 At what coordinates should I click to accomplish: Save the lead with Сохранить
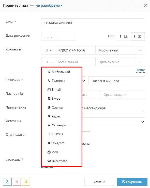(x=132, y=182)
